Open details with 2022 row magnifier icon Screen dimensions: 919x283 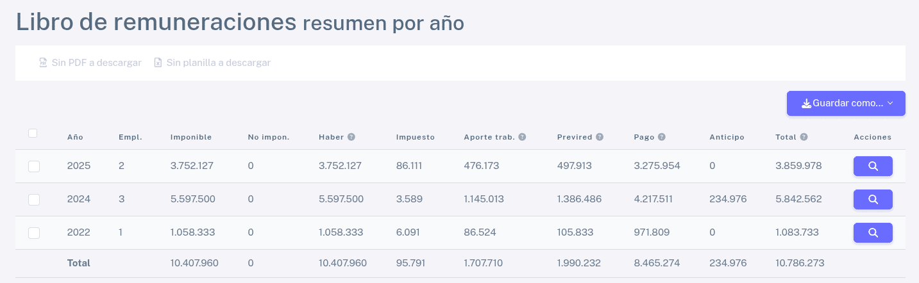point(873,232)
